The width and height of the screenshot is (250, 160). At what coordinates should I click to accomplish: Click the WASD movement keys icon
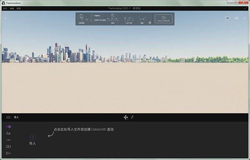113,18
